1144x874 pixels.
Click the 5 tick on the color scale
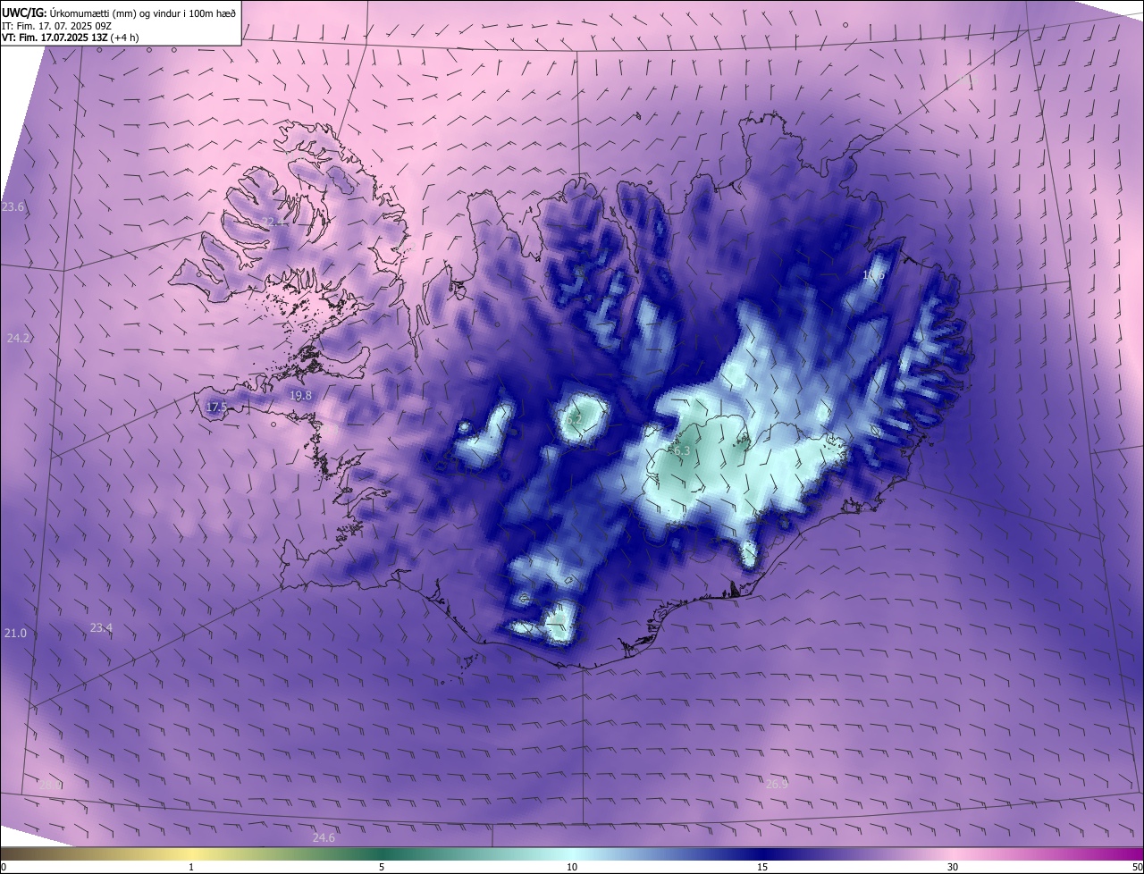click(x=382, y=867)
